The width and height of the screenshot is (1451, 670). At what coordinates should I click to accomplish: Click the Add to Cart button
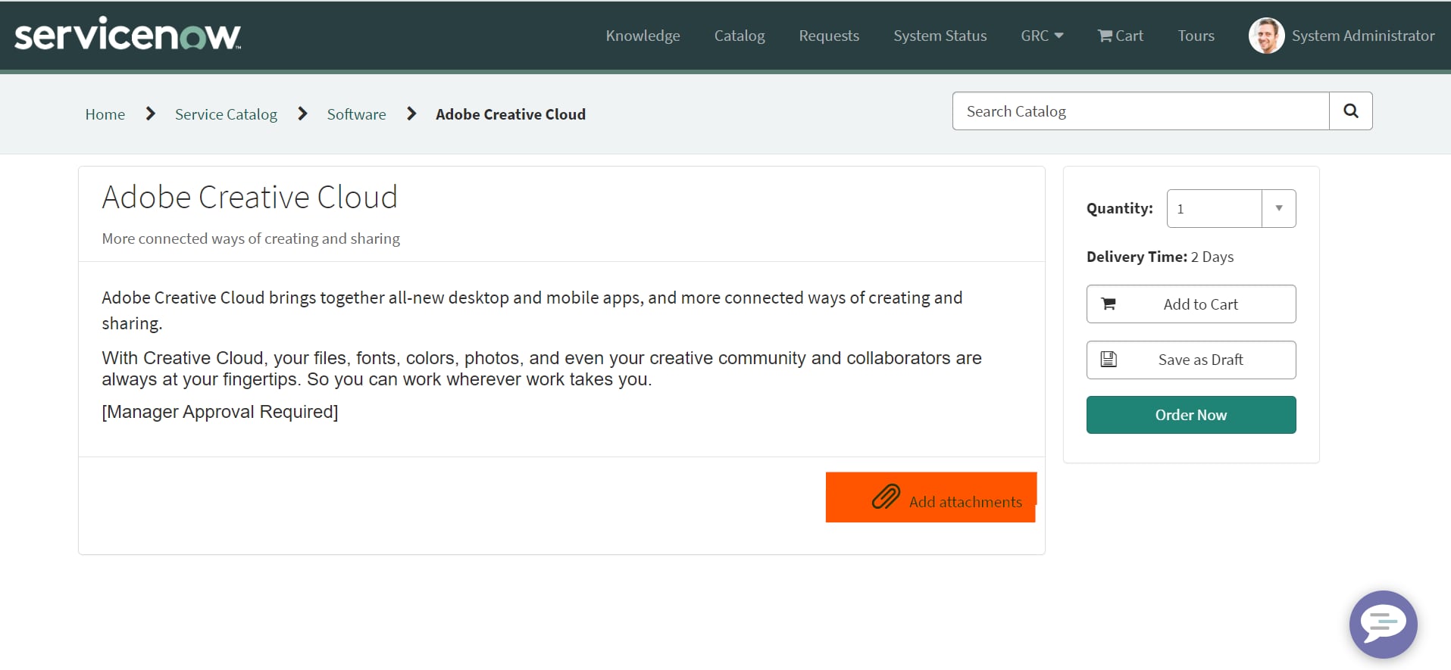tap(1190, 304)
